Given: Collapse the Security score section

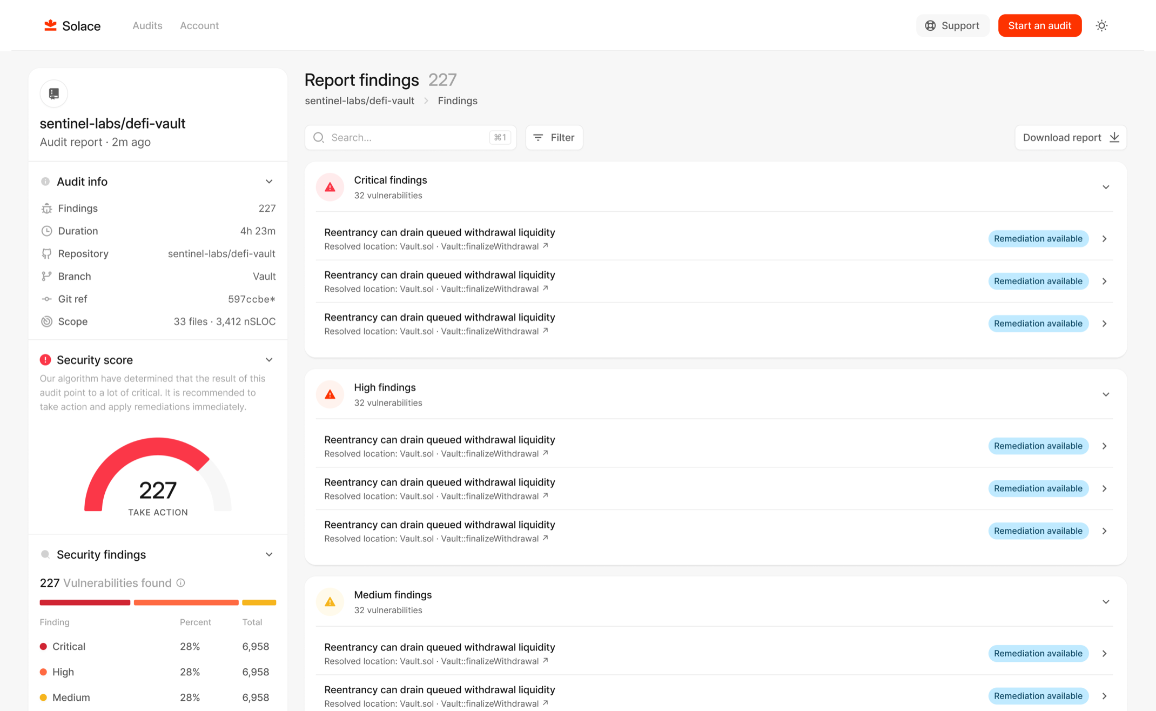Looking at the screenshot, I should pyautogui.click(x=269, y=360).
